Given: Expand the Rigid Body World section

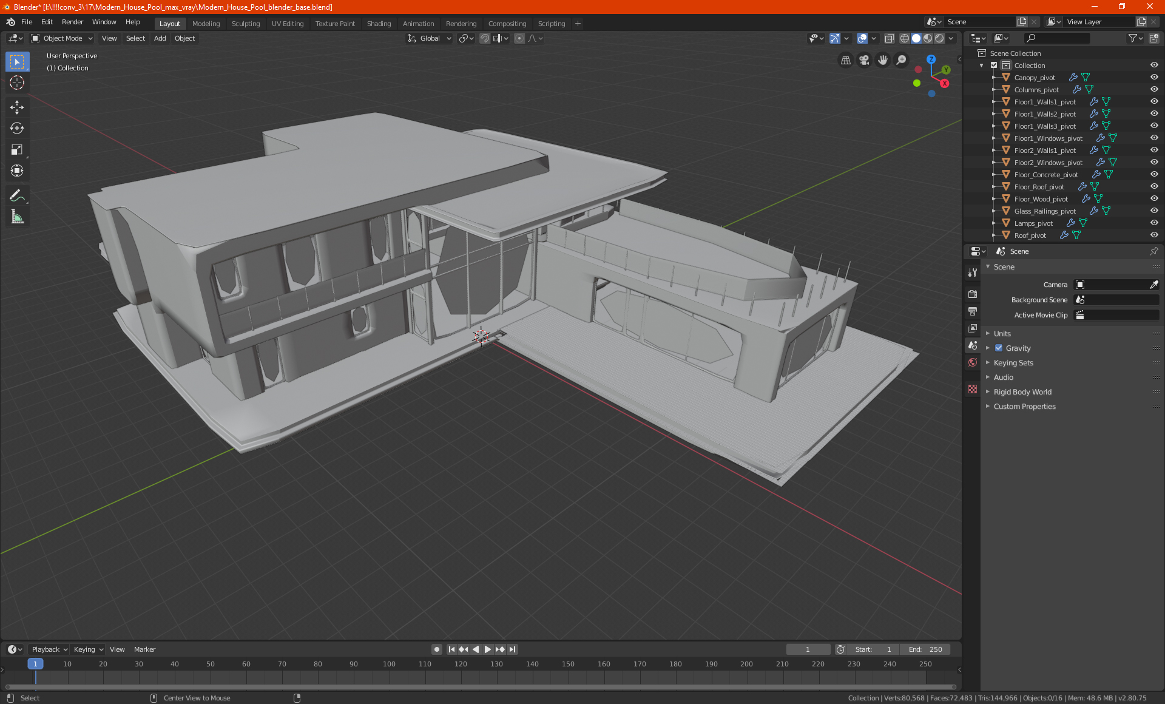Looking at the screenshot, I should [1022, 391].
